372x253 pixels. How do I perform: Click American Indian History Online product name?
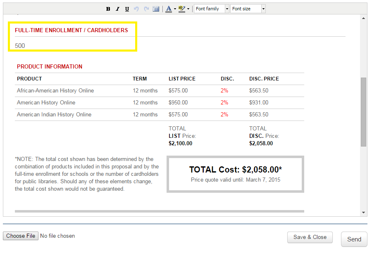54,114
